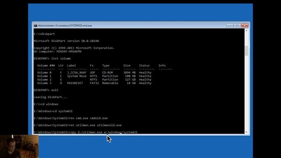Click the '127 GB' size value
The width and height of the screenshot is (281, 158).
click(x=130, y=79)
